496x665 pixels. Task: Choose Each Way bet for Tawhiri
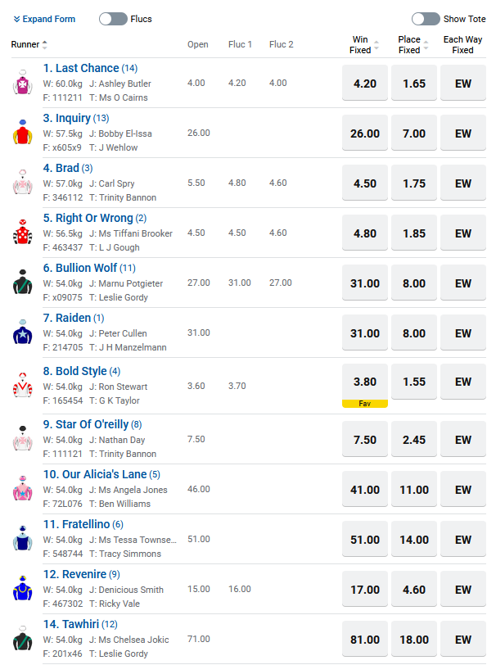click(463, 640)
